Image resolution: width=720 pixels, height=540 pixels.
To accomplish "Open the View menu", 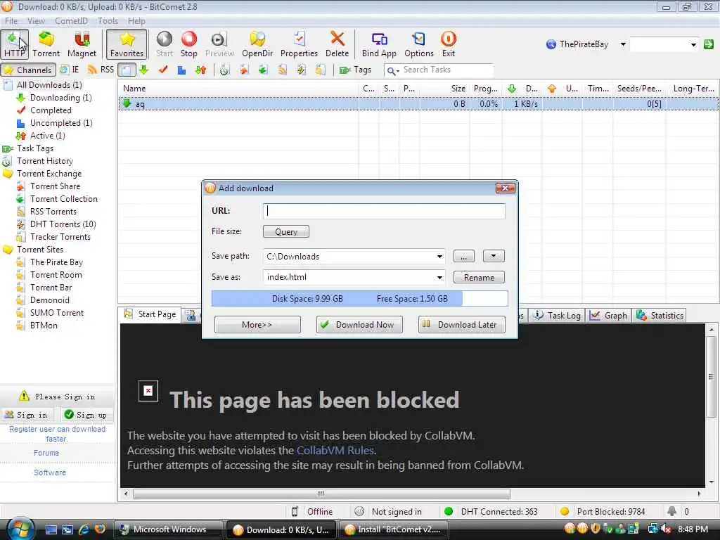I will [x=36, y=20].
